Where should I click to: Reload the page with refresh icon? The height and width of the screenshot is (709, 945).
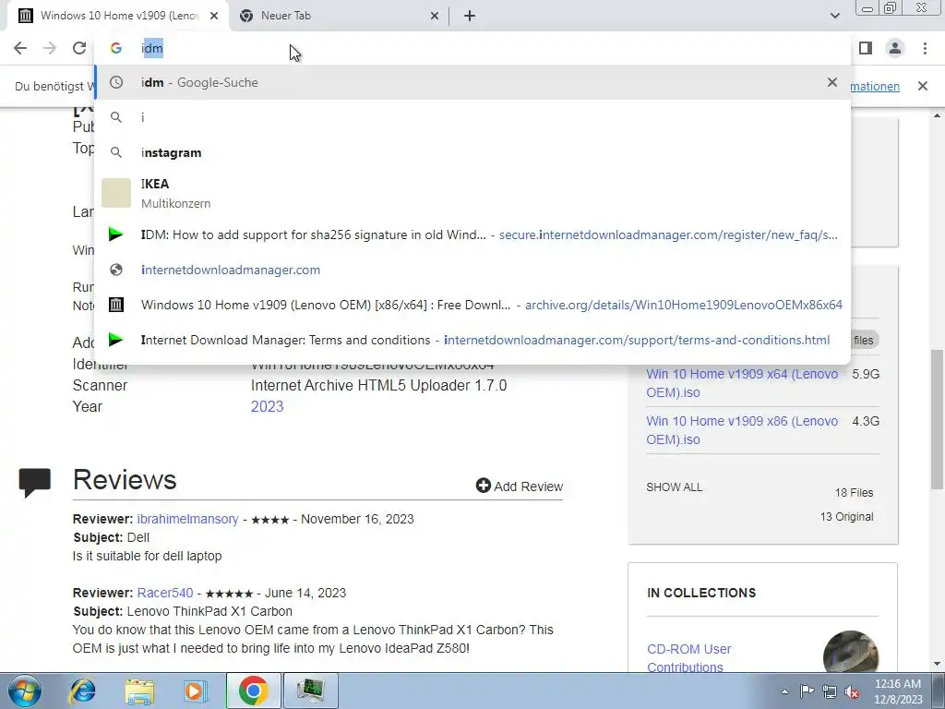(x=79, y=48)
